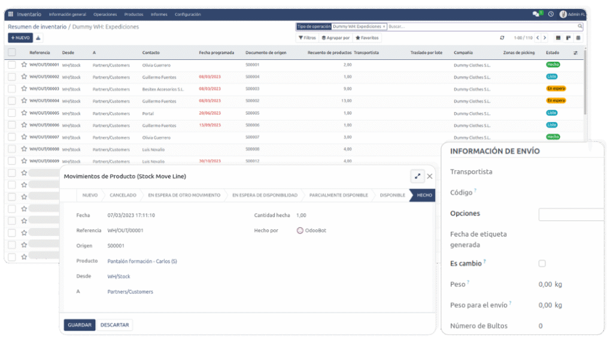
Task: Go to next page of records
Action: (x=544, y=38)
